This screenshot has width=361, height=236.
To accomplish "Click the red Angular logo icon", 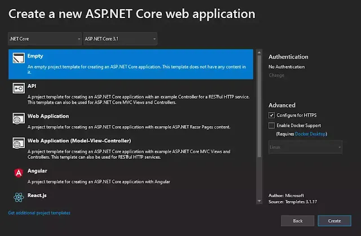I will tap(19, 173).
